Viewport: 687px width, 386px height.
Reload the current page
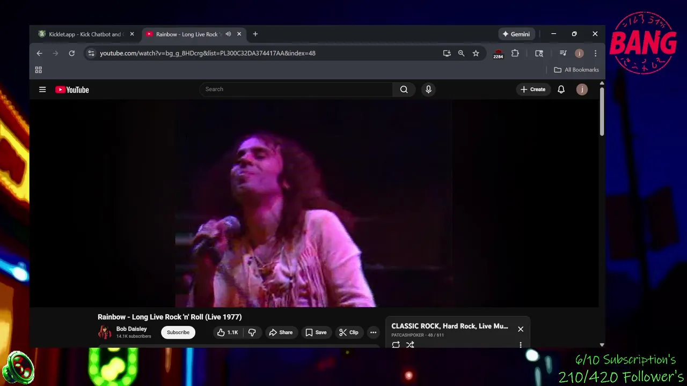[71, 53]
